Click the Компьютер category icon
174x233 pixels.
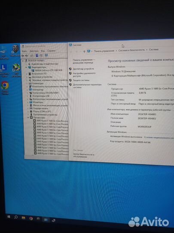click(x=31, y=90)
